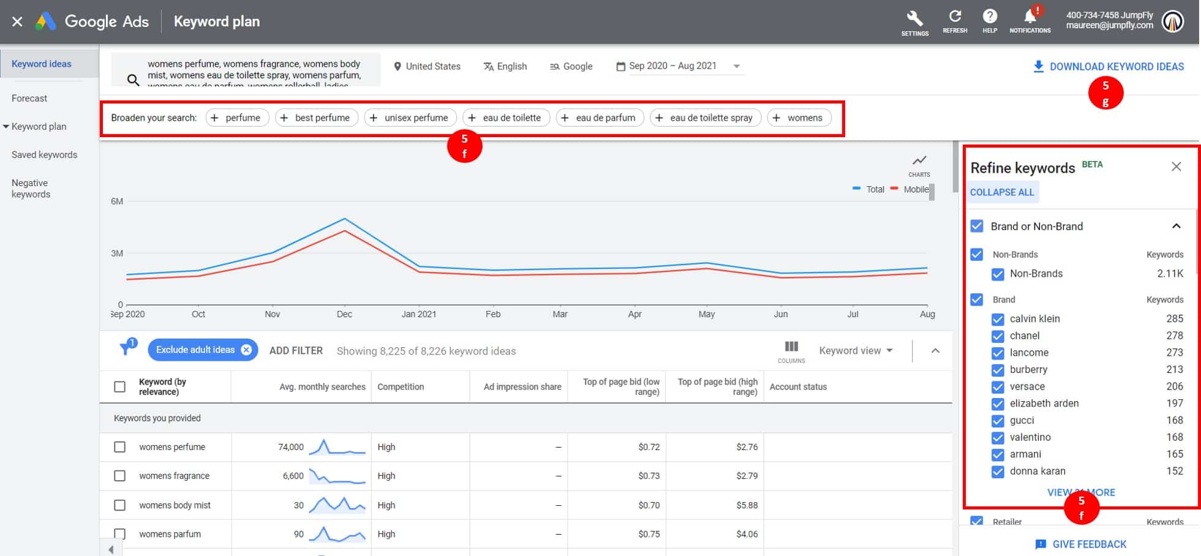Expand the Keyword plan sidebar item

tap(6, 127)
